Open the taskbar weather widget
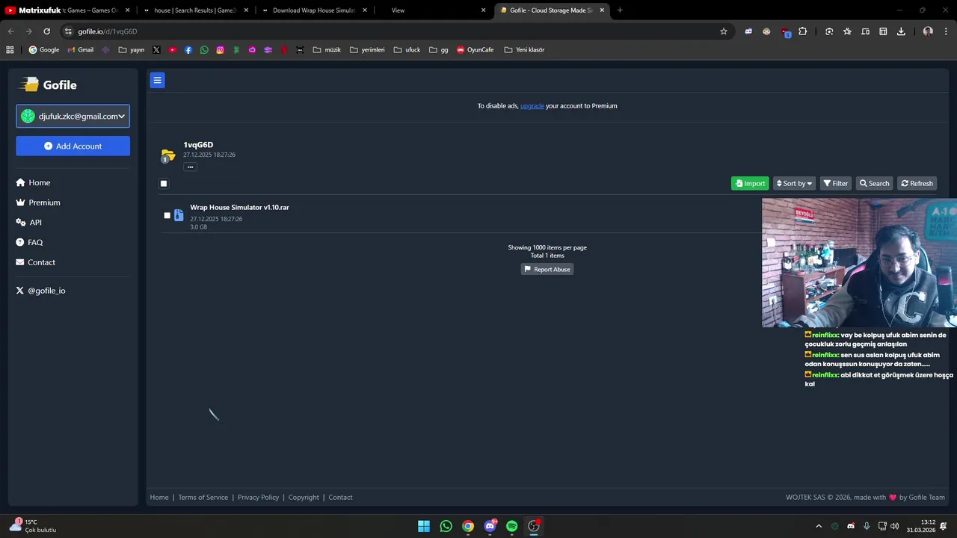This screenshot has width=957, height=538. [33, 526]
